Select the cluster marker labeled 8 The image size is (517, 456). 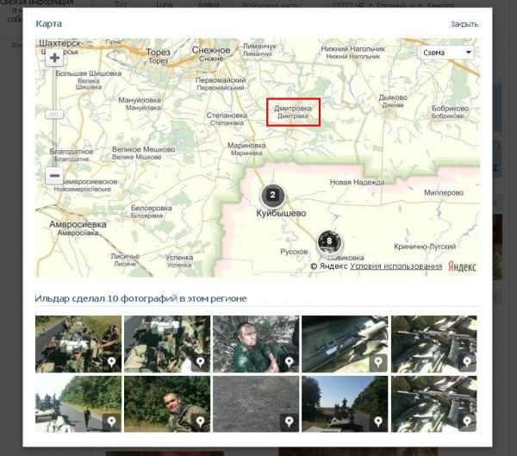pos(328,241)
